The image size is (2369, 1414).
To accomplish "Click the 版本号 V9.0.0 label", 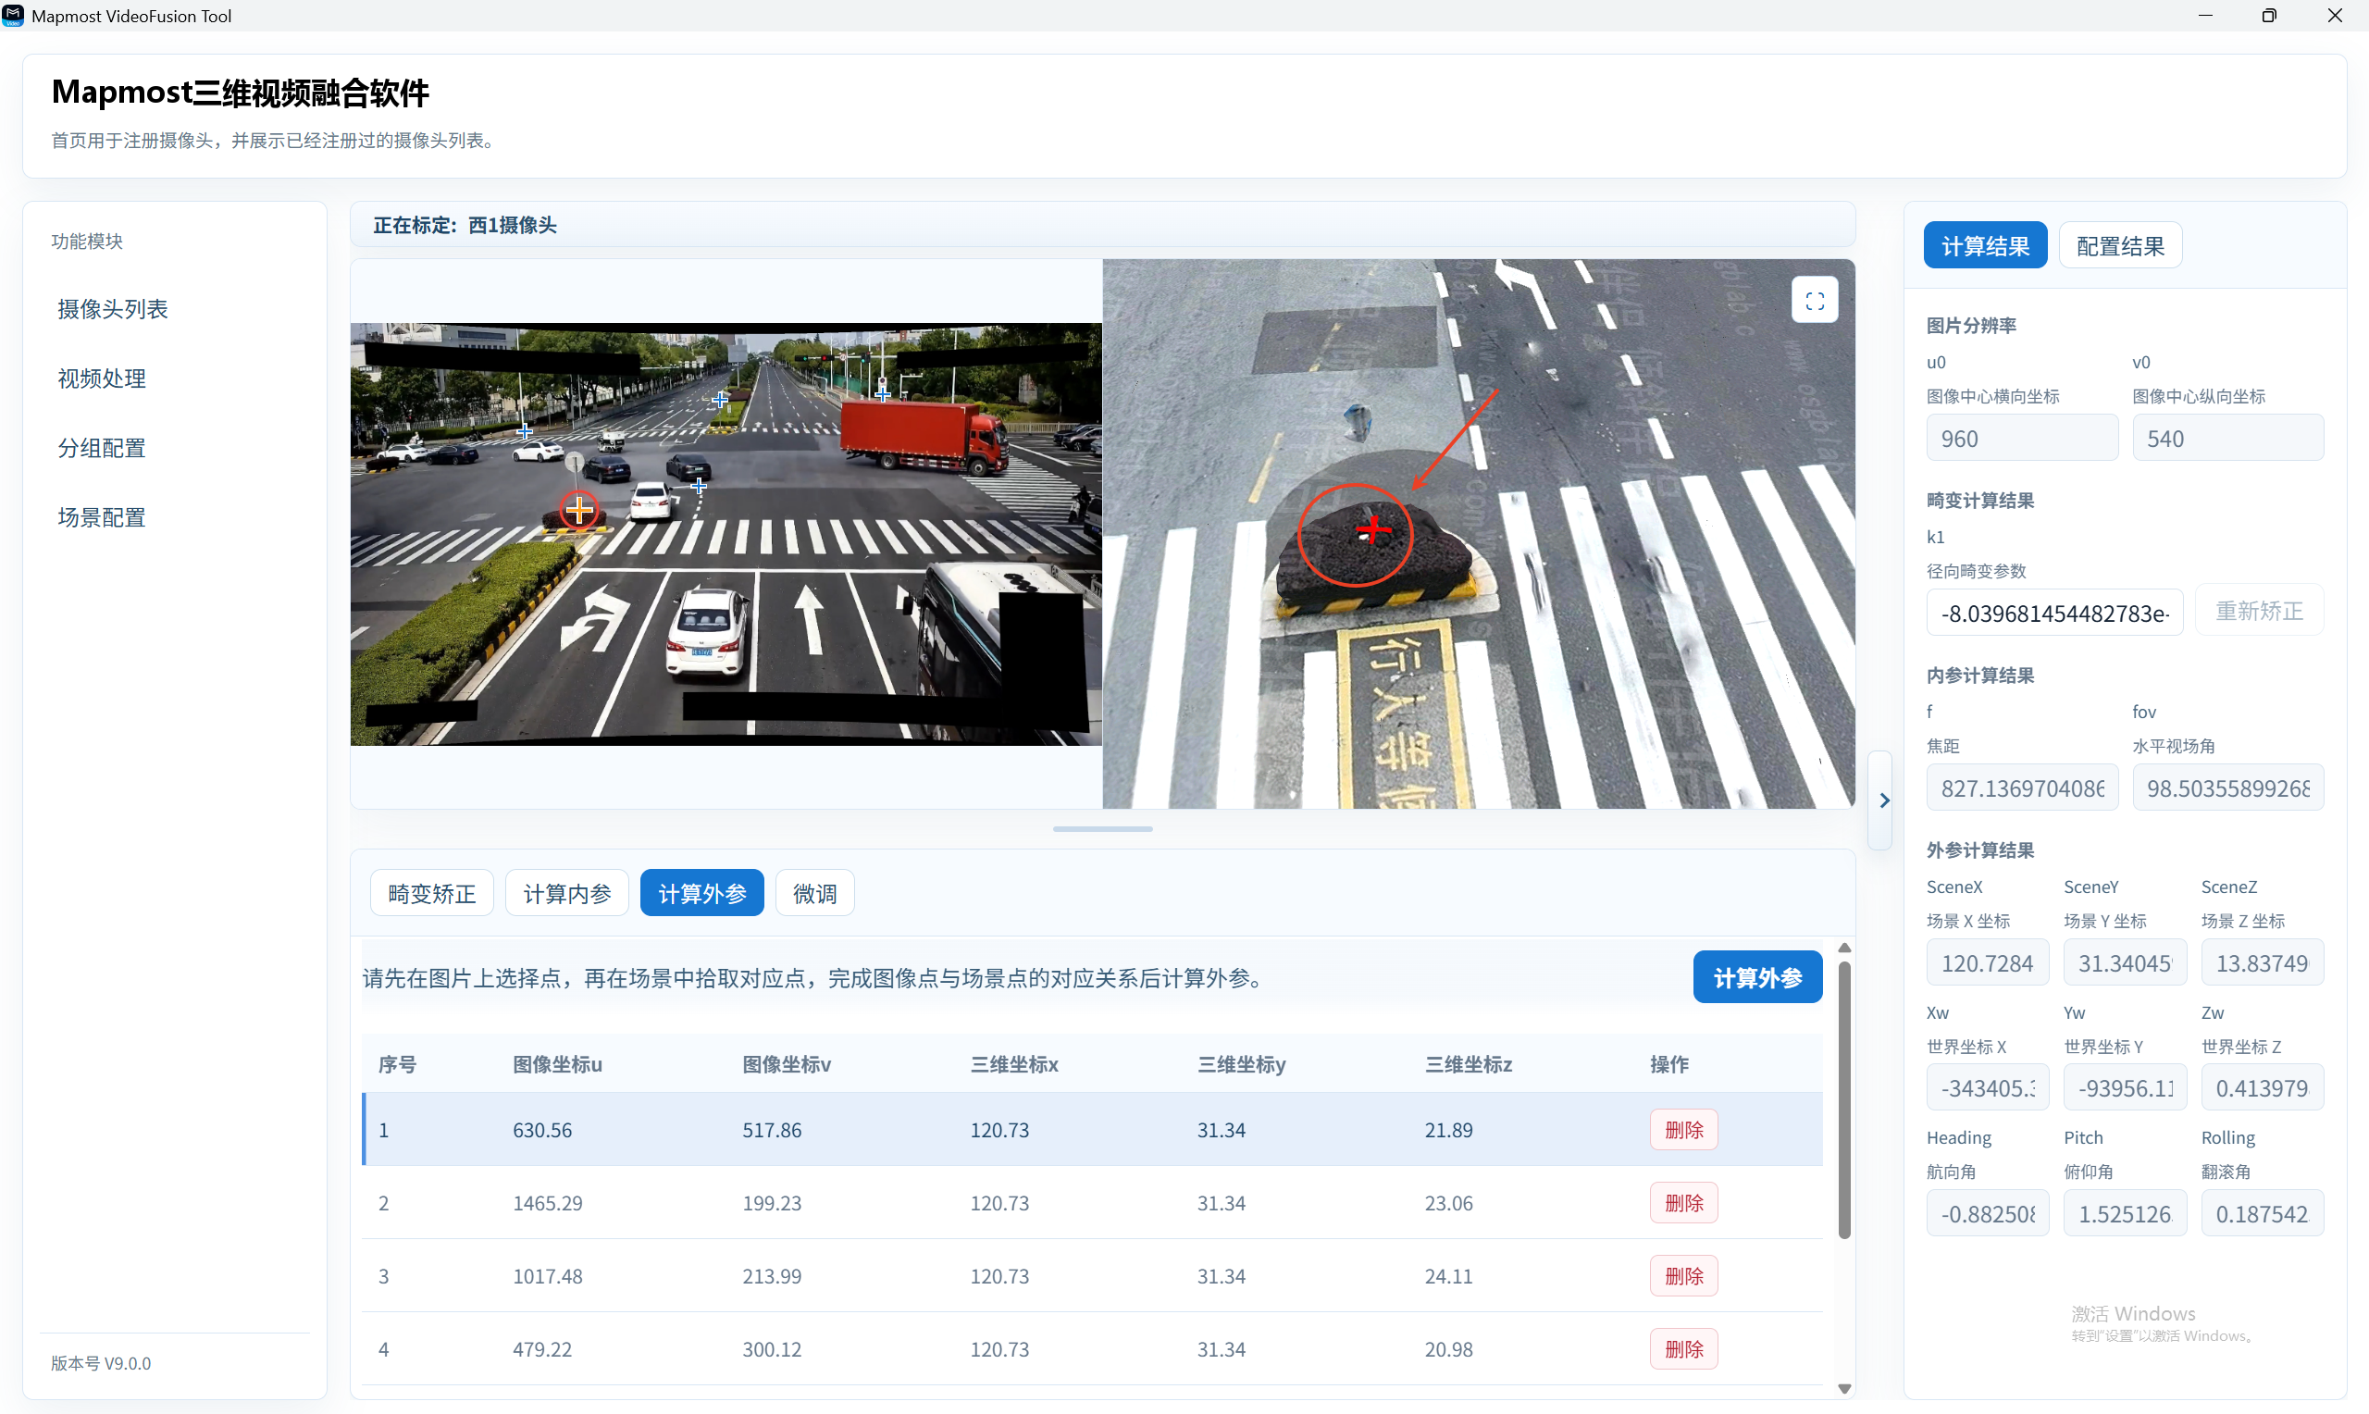I will [x=101, y=1362].
